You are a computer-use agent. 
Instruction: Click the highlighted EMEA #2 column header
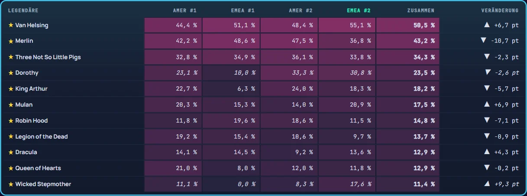[x=359, y=10]
